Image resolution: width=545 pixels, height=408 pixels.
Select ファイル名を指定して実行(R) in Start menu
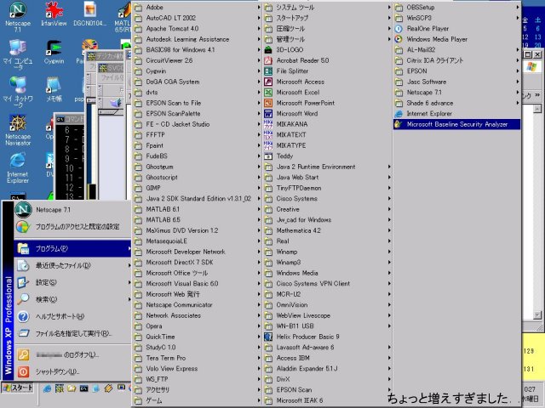72,333
